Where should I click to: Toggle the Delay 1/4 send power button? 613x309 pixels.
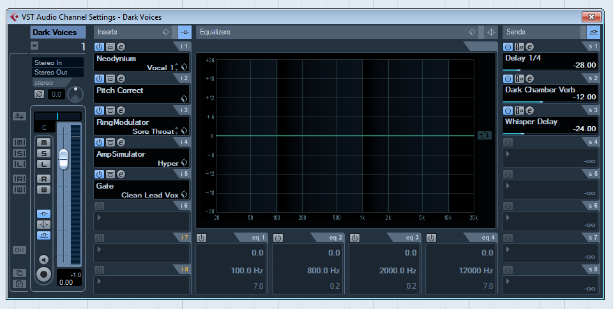508,47
